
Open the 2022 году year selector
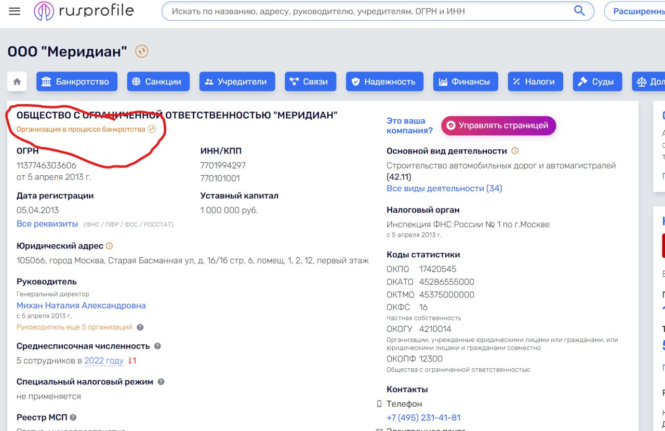pos(104,360)
